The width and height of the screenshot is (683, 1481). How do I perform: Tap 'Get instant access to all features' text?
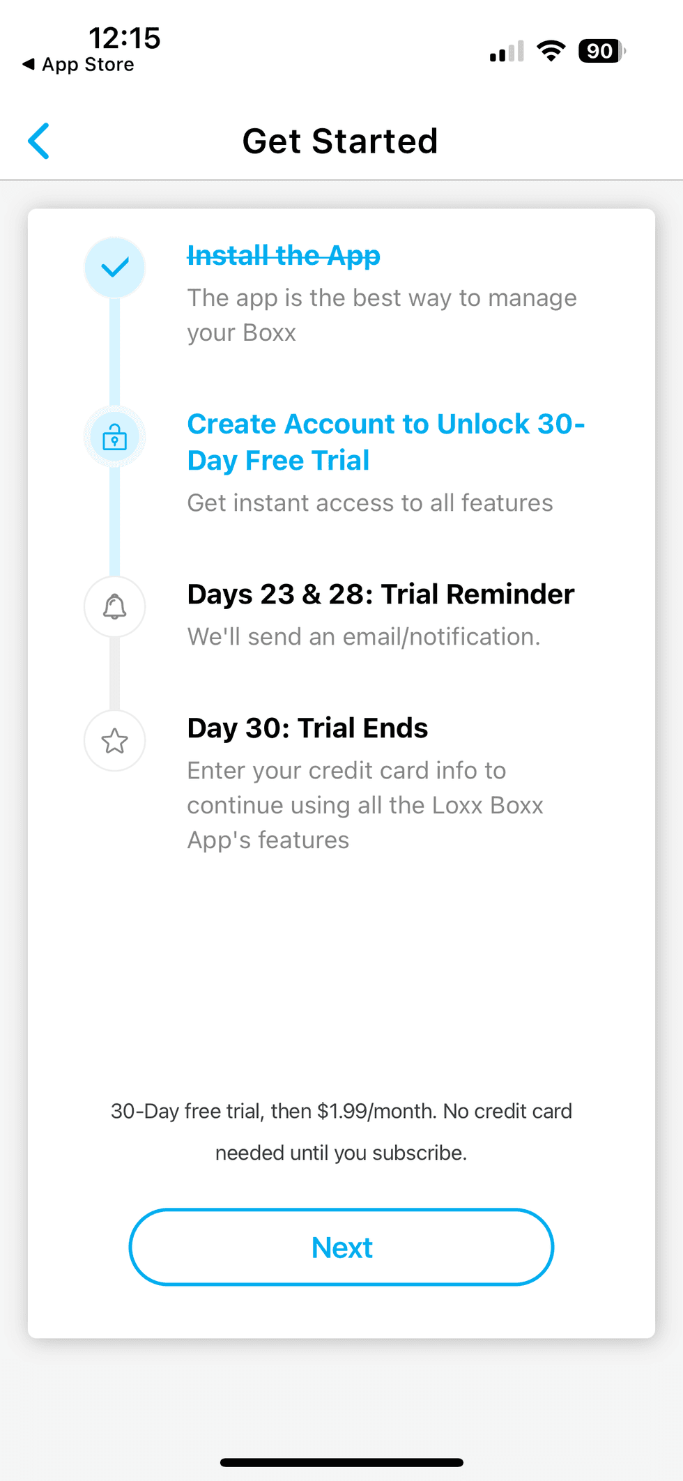[370, 503]
